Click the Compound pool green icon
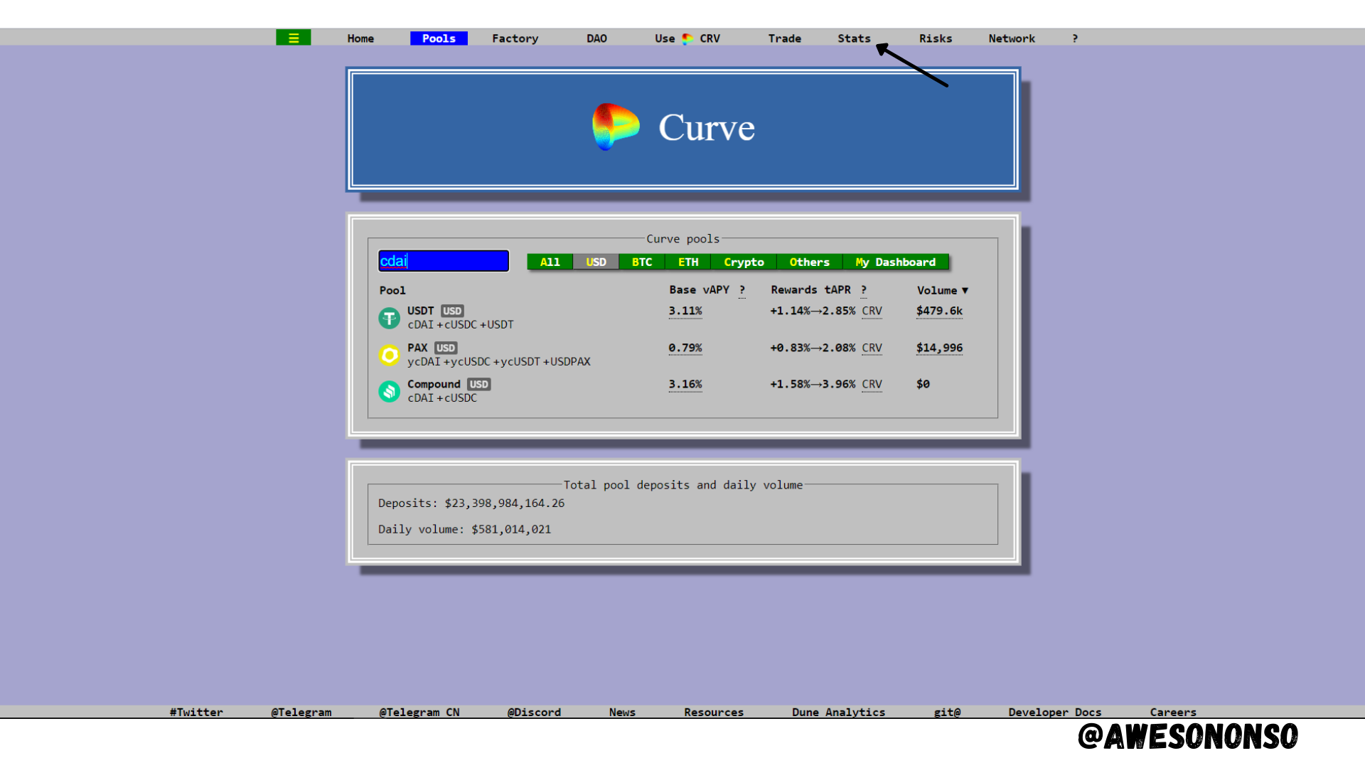The height and width of the screenshot is (768, 1365). pyautogui.click(x=389, y=391)
